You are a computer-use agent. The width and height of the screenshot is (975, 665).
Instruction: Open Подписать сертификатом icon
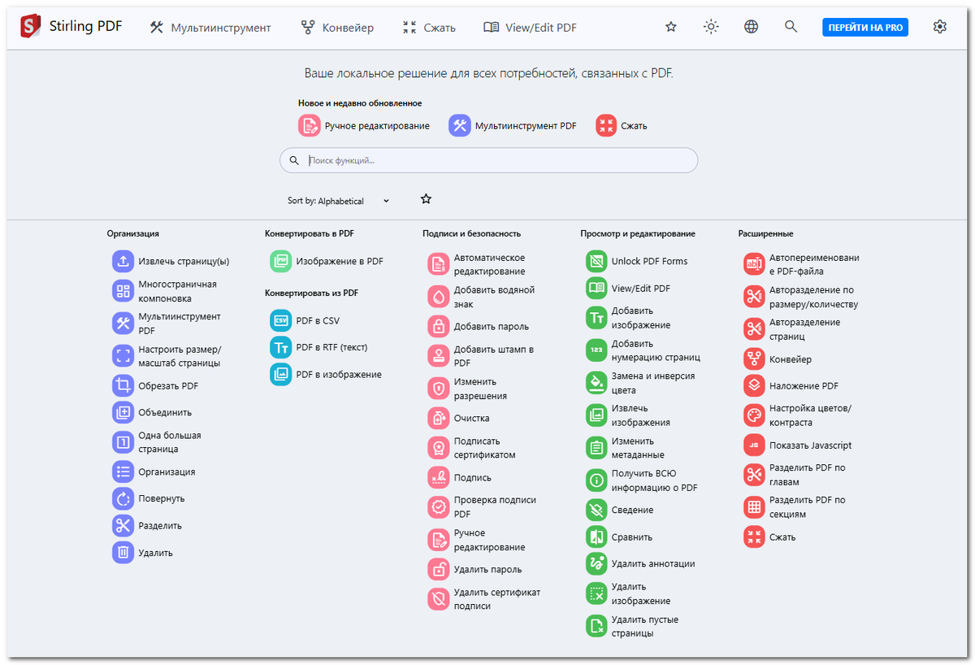pos(439,448)
